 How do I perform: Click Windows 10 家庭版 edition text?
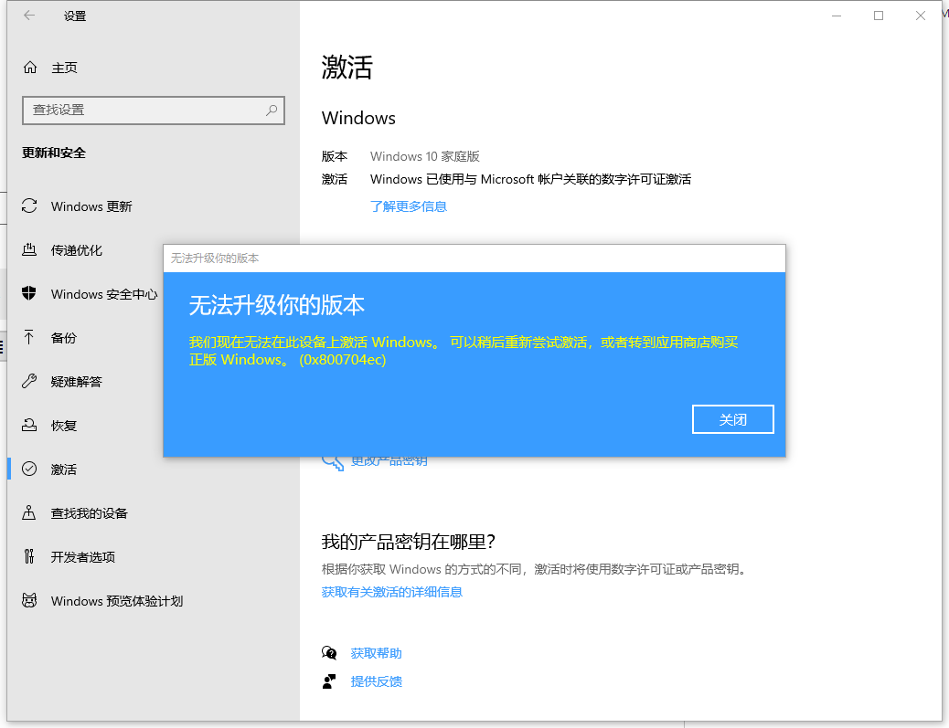coord(425,156)
